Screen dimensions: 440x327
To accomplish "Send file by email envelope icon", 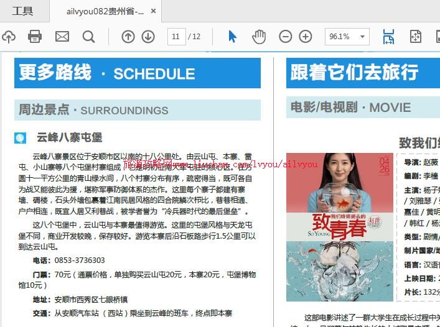I will (x=62, y=37).
